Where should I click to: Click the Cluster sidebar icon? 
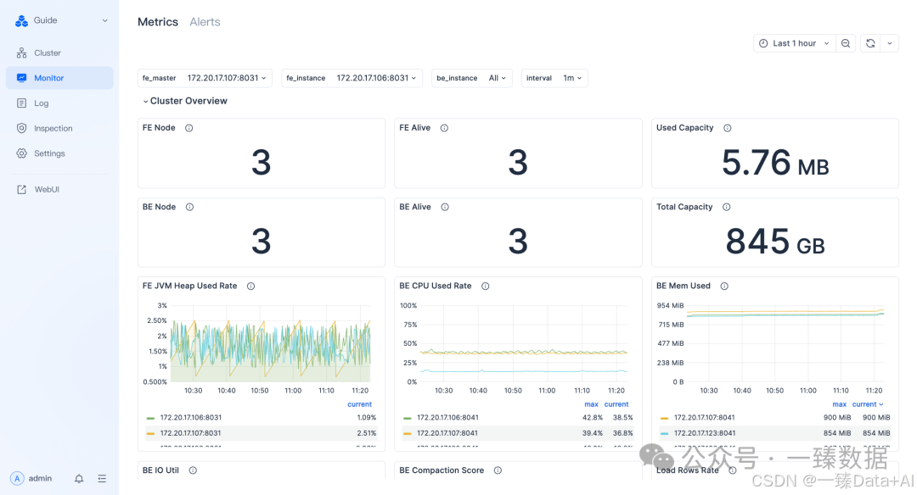(21, 53)
